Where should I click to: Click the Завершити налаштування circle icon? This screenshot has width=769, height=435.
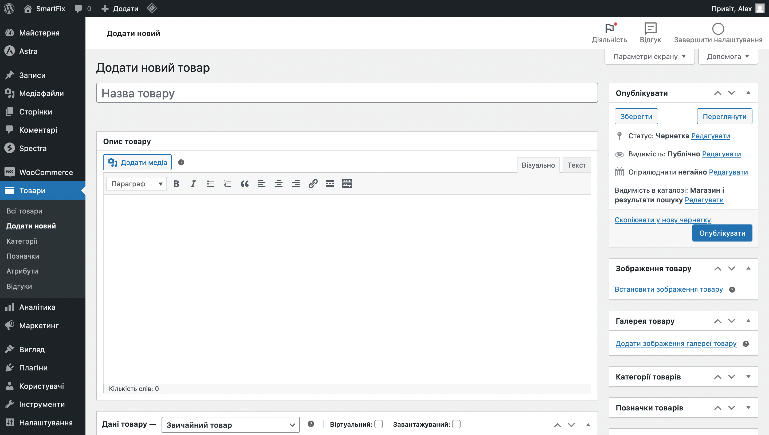coord(718,29)
